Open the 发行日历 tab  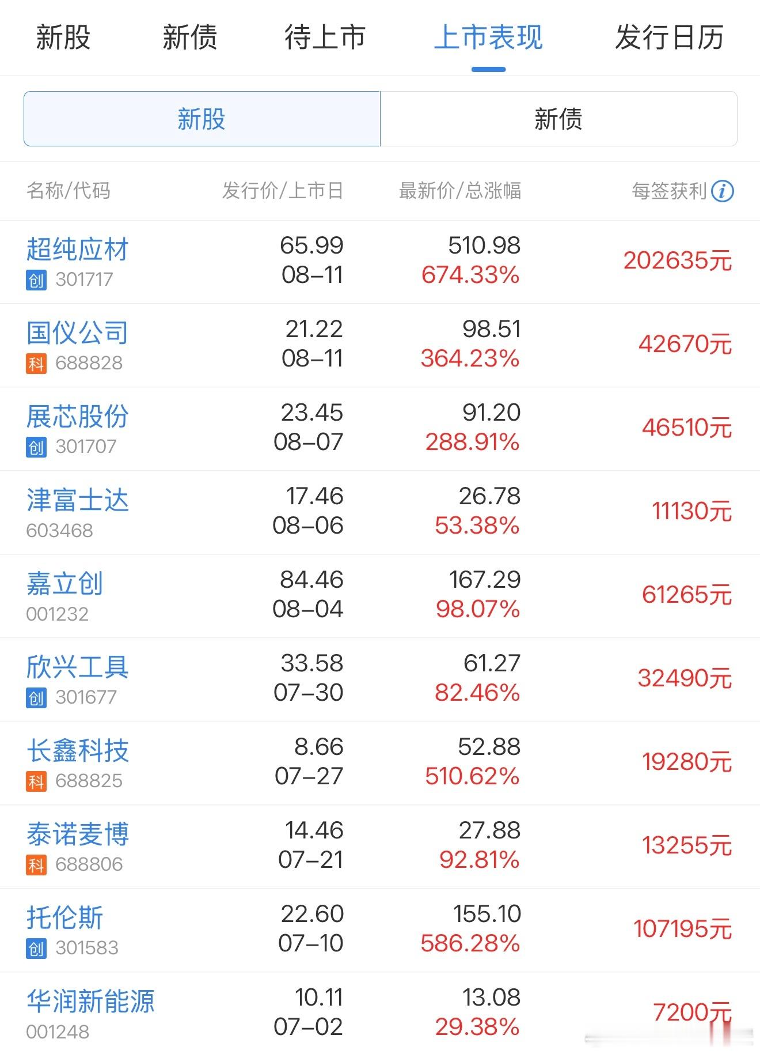[669, 37]
